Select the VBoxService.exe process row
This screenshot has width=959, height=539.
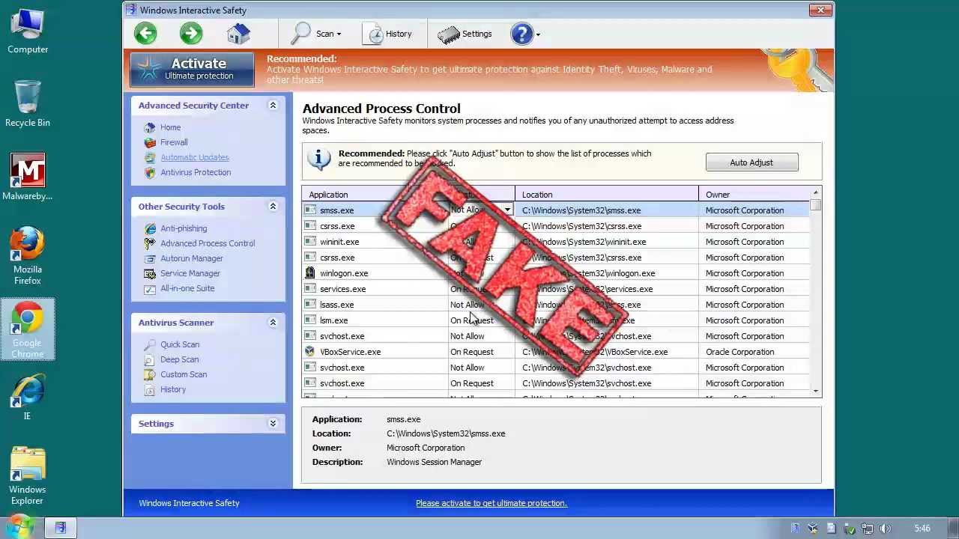tap(556, 352)
